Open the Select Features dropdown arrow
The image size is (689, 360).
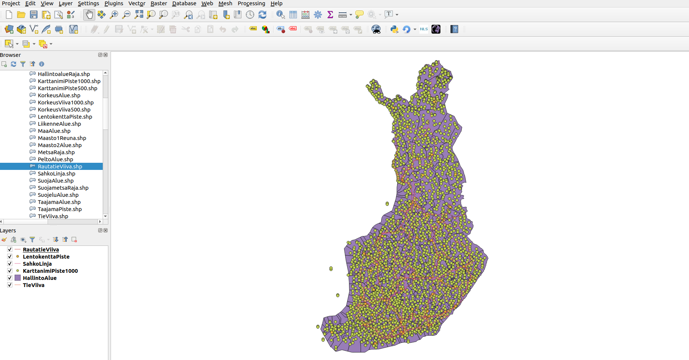pos(17,44)
